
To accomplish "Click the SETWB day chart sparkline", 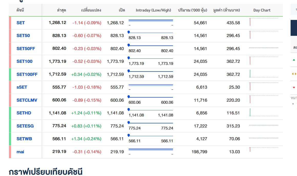I will point(263,138).
